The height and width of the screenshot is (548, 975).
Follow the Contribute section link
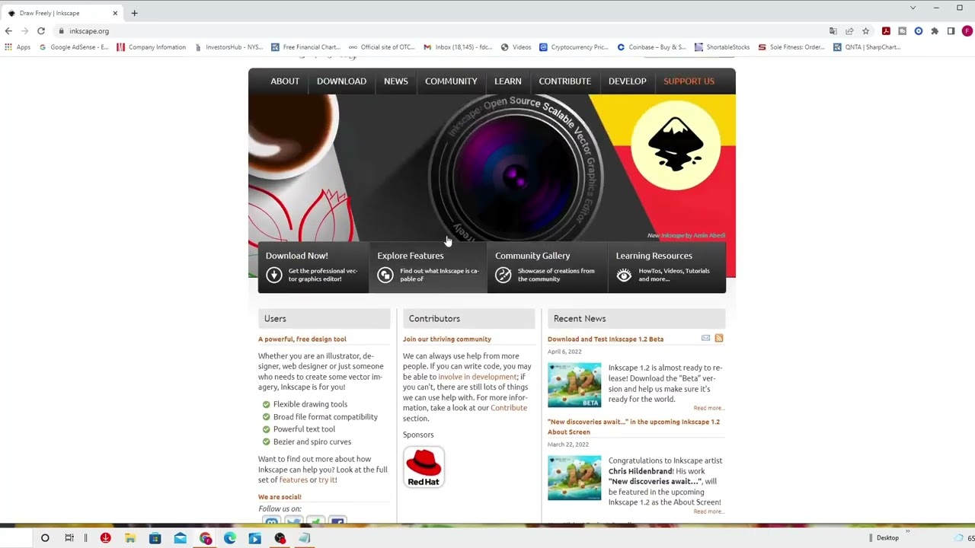point(509,408)
